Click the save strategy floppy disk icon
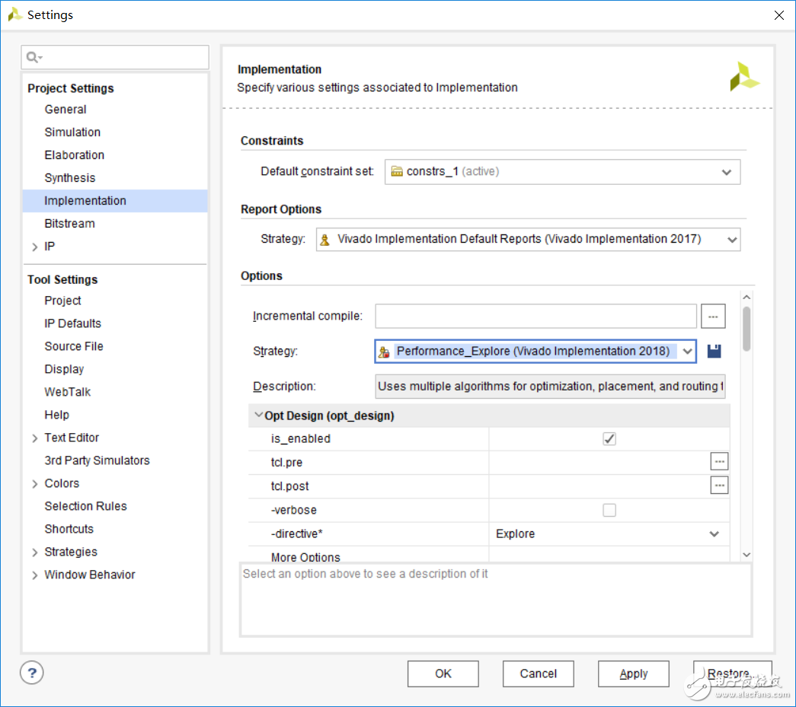The height and width of the screenshot is (707, 796). 714,351
